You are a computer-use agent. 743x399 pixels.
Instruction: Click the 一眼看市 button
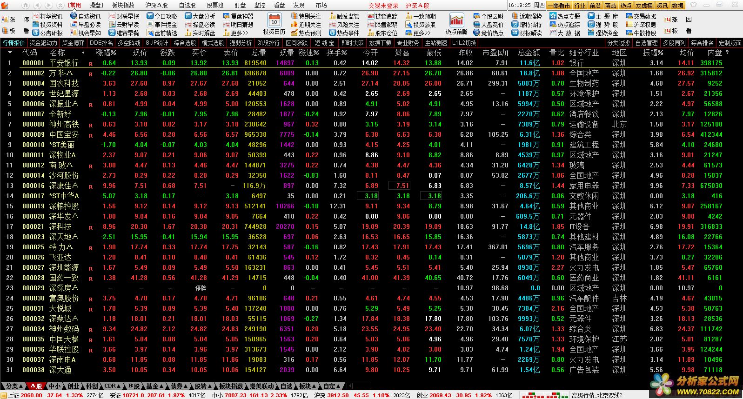(x=559, y=6)
